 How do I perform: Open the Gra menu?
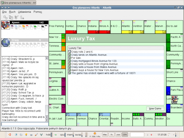point(4,12)
